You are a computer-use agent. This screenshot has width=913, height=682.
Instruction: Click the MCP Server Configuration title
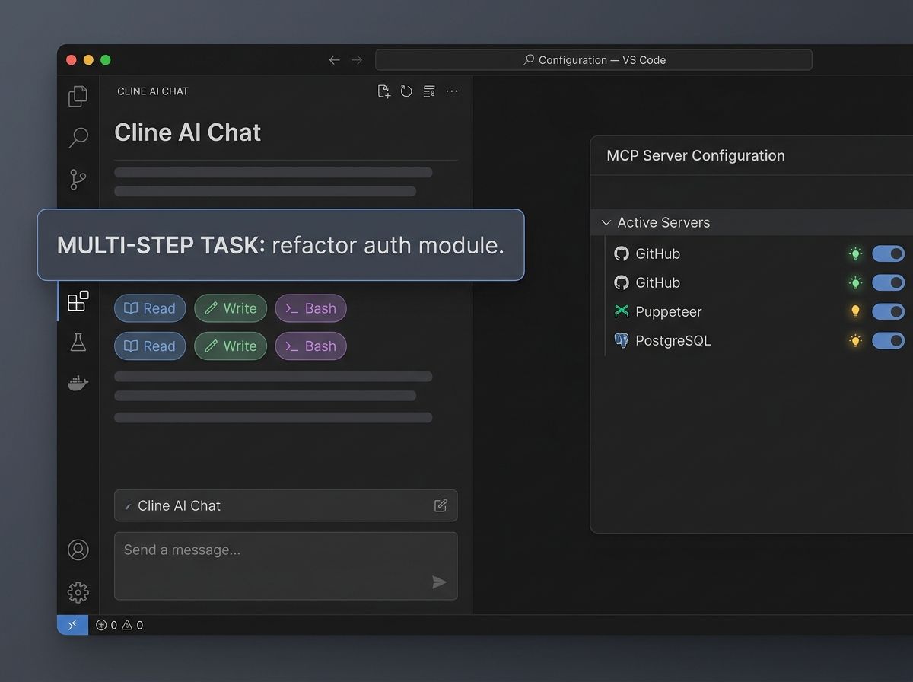pyautogui.click(x=695, y=155)
